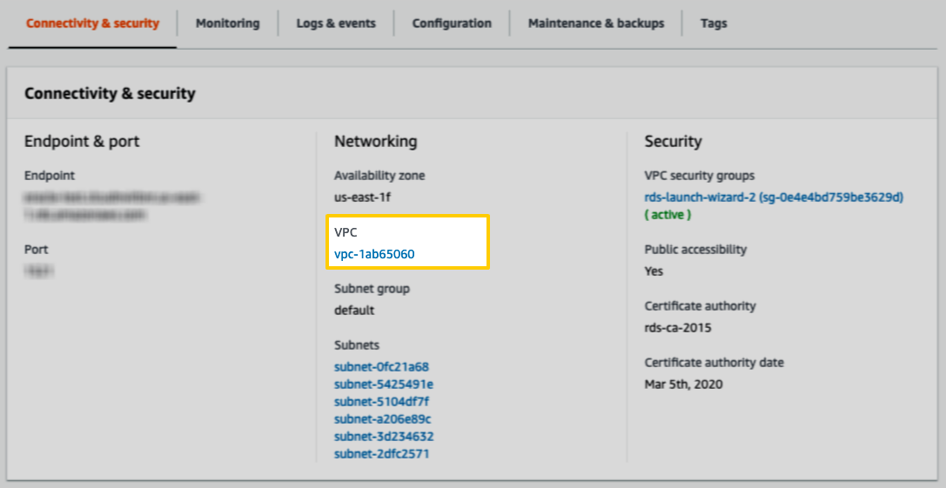
Task: Click the Subnets label
Action: [x=357, y=345]
